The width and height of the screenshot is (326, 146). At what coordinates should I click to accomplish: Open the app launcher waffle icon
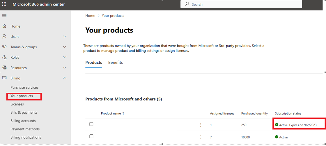coord(4,4)
